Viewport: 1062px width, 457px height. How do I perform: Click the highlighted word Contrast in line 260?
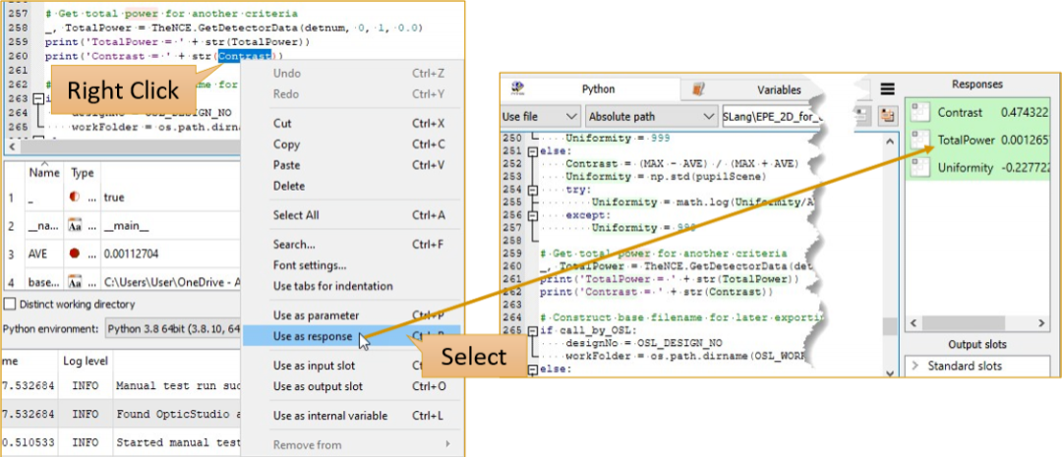[x=245, y=56]
